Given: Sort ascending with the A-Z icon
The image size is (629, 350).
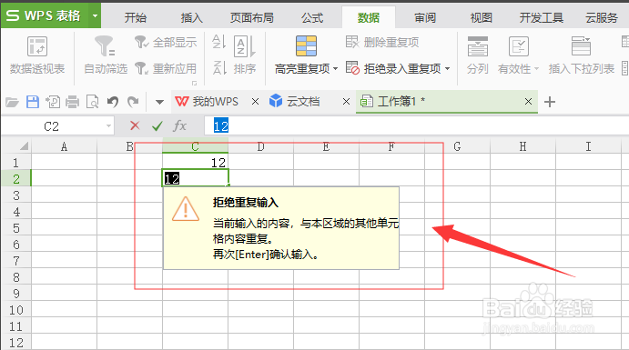Looking at the screenshot, I should pos(219,42).
